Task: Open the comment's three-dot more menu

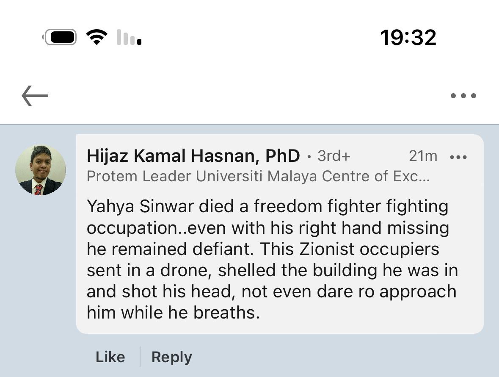Action: click(x=458, y=157)
